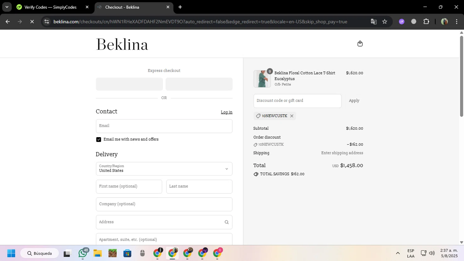This screenshot has width=464, height=261.
Task: Click the second express checkout placeholder button
Action: click(199, 84)
